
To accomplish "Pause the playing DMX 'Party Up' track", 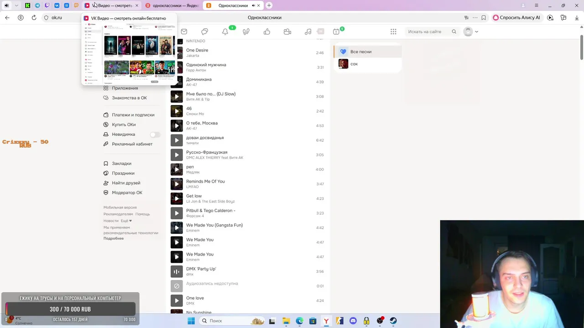I will tap(177, 272).
